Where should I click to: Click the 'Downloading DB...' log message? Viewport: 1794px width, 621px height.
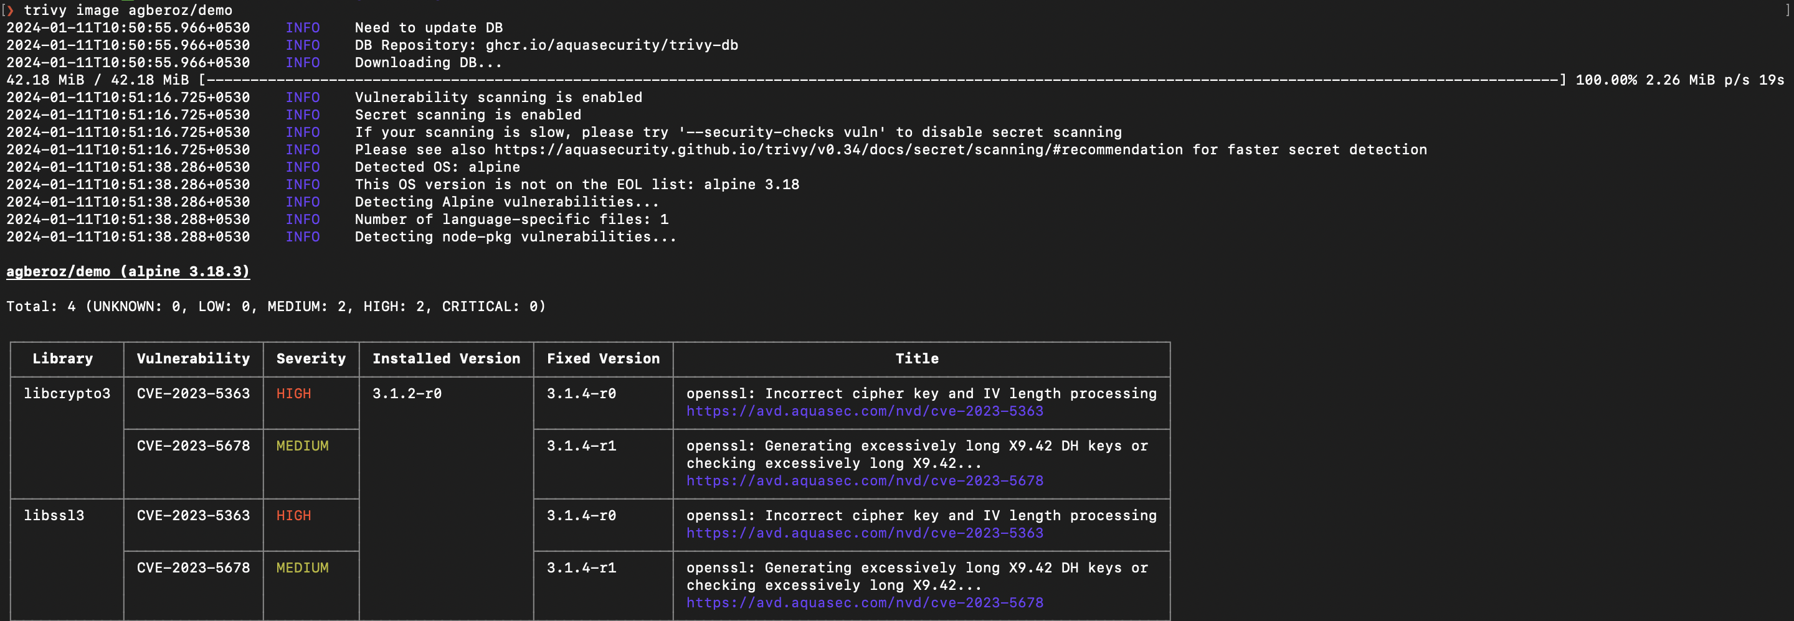coord(429,63)
